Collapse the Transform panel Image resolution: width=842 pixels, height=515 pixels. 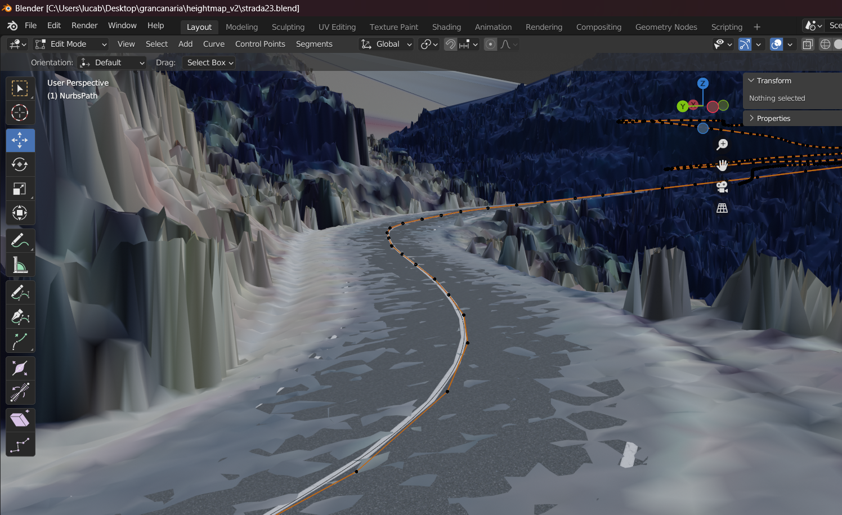point(751,81)
